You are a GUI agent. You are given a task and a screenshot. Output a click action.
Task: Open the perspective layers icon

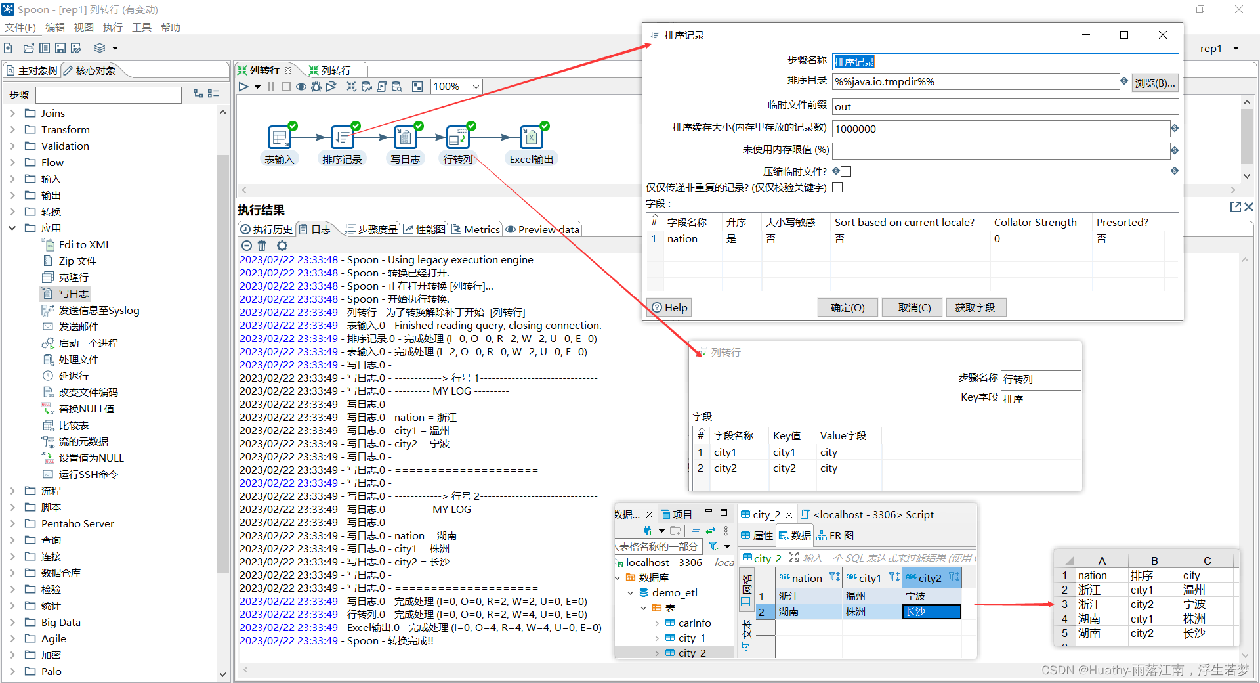tap(100, 48)
